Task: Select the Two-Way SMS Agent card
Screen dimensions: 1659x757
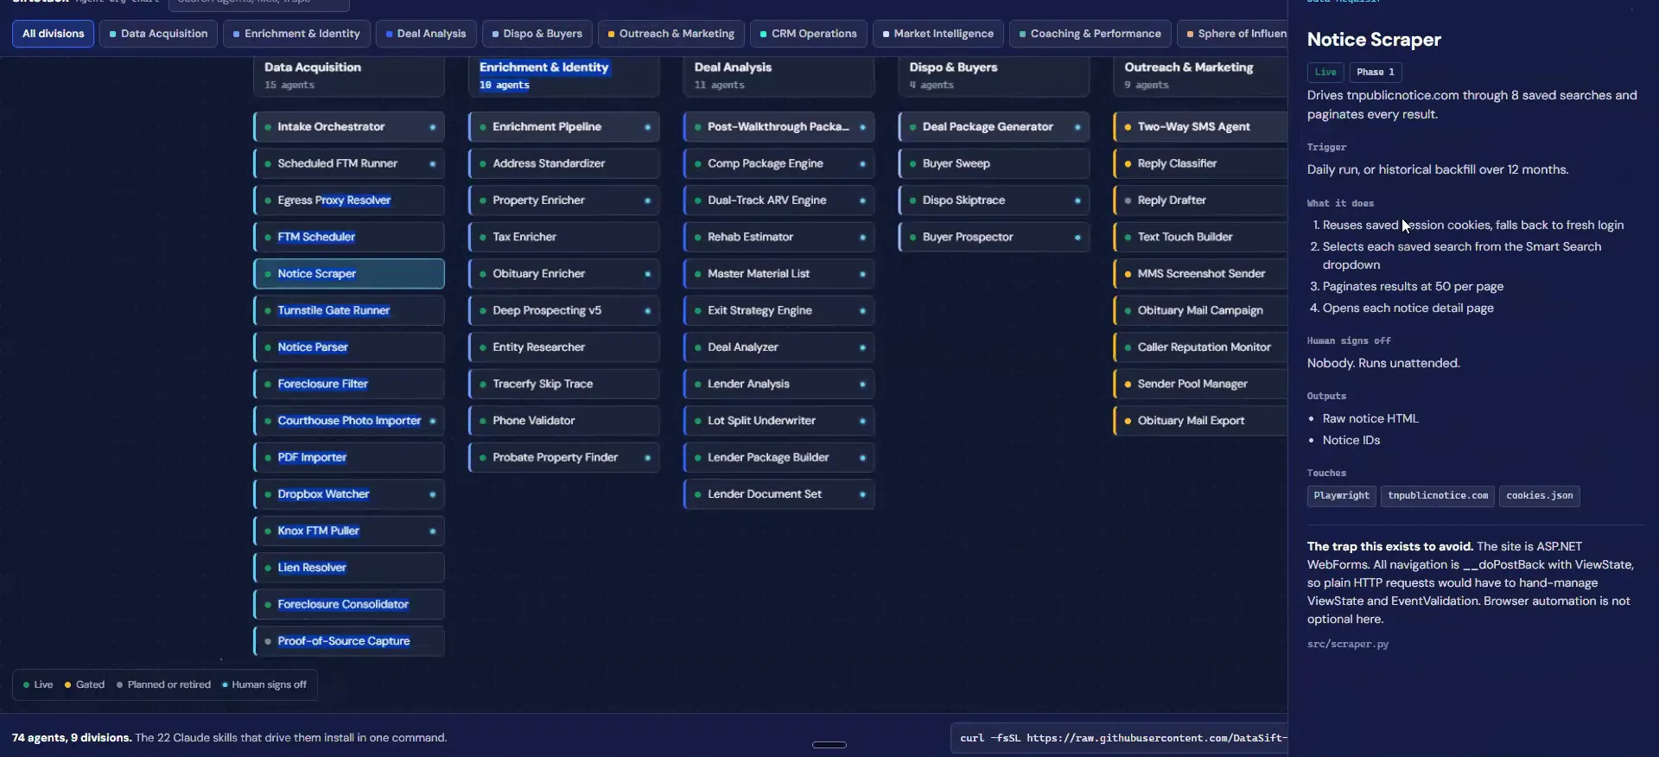Action: point(1201,127)
